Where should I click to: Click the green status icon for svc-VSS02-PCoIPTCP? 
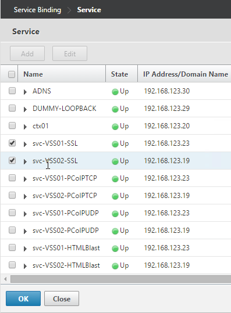(x=115, y=196)
